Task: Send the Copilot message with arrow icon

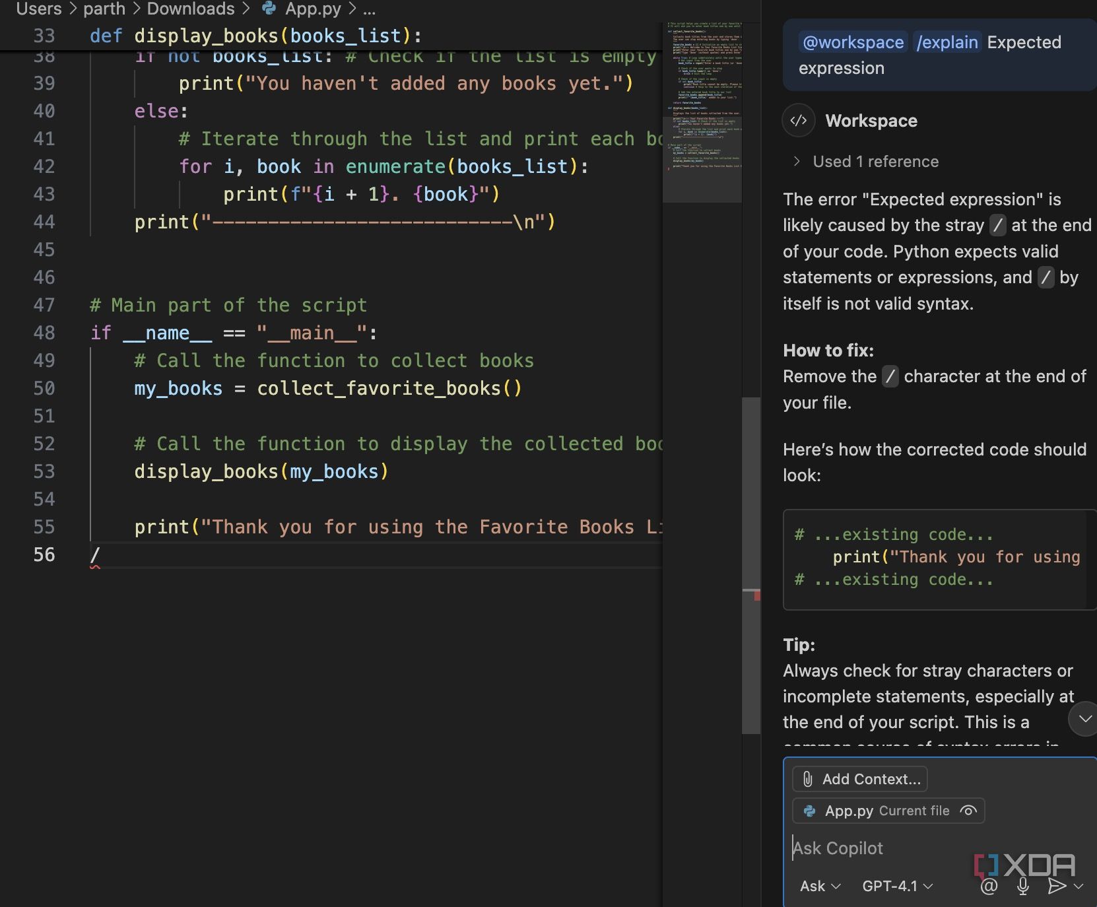Action: click(x=1057, y=886)
